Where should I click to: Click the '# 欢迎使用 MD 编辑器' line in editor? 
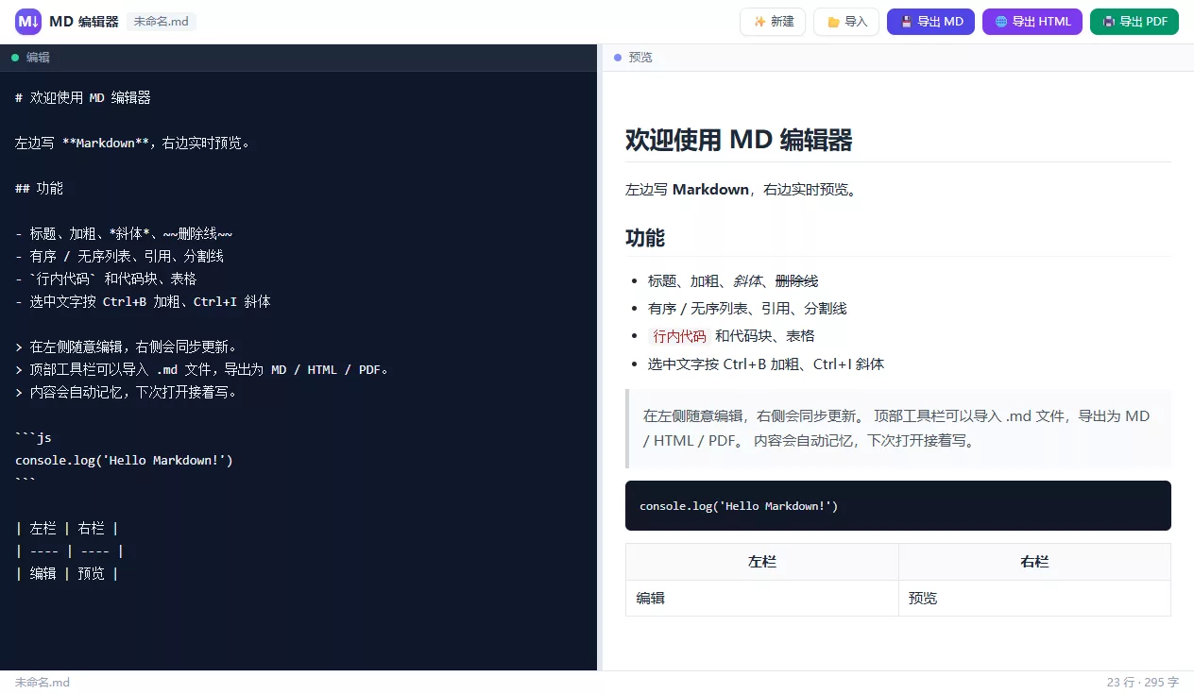[83, 97]
